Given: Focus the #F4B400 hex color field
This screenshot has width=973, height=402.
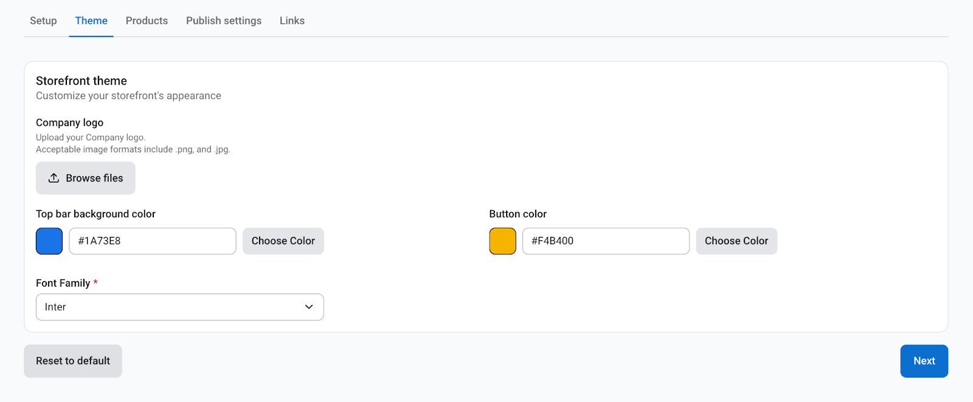Looking at the screenshot, I should click(x=605, y=241).
